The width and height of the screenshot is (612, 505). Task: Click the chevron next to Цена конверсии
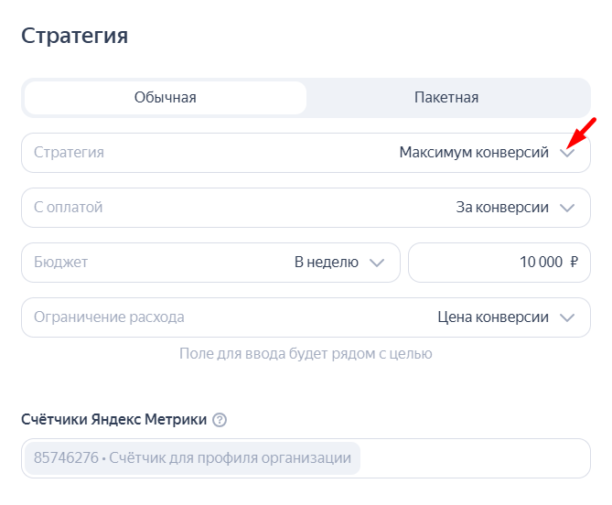(568, 317)
